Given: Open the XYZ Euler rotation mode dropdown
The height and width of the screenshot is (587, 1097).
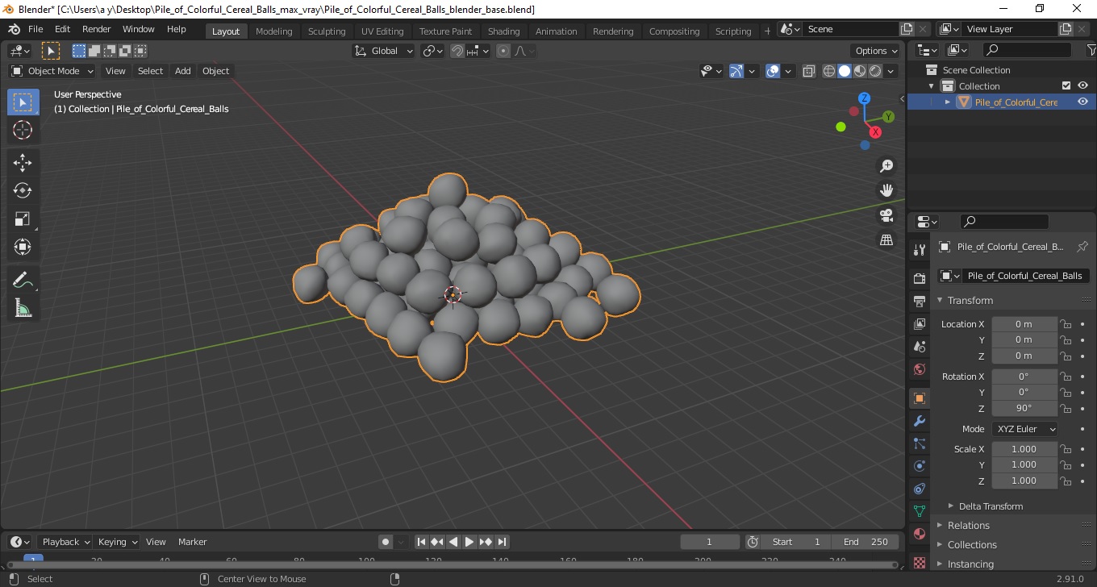Looking at the screenshot, I should pos(1024,429).
